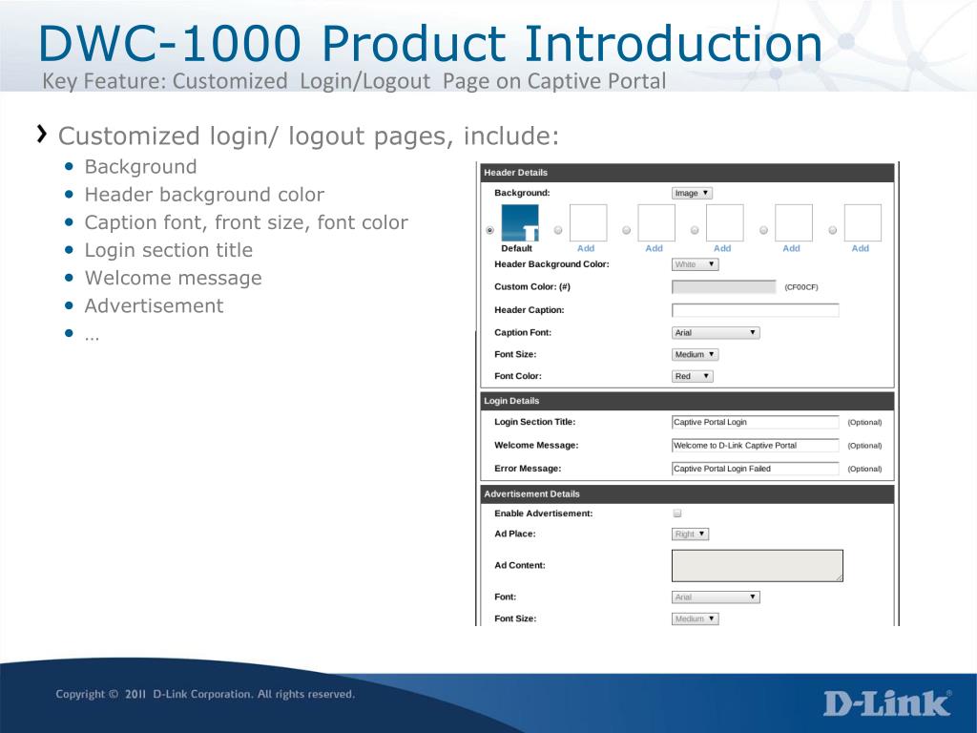
Task: Click the 'Advertisement' bullet text
Action: click(x=154, y=305)
